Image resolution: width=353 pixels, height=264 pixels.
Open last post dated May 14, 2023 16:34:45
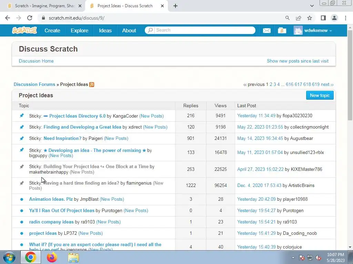(x=260, y=138)
